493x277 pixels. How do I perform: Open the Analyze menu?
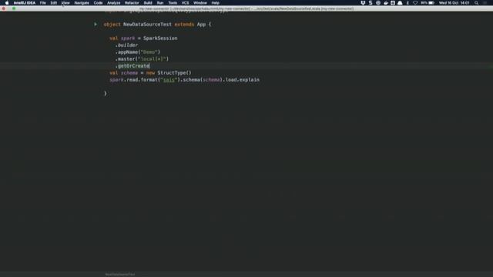(114, 3)
